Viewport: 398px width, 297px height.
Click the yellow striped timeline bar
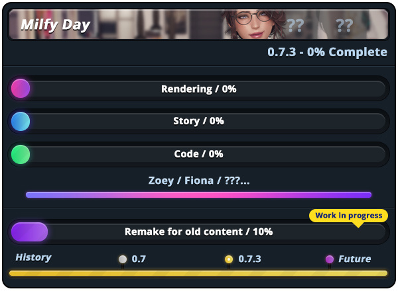[198, 273]
